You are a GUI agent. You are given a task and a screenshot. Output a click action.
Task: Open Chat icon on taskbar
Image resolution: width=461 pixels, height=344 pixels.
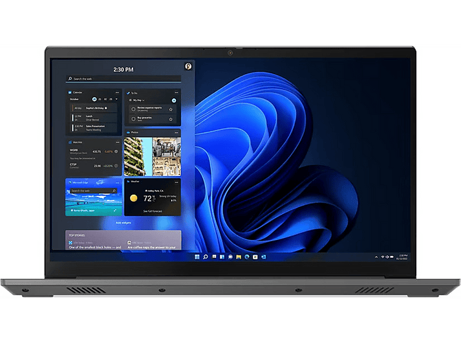(x=230, y=257)
